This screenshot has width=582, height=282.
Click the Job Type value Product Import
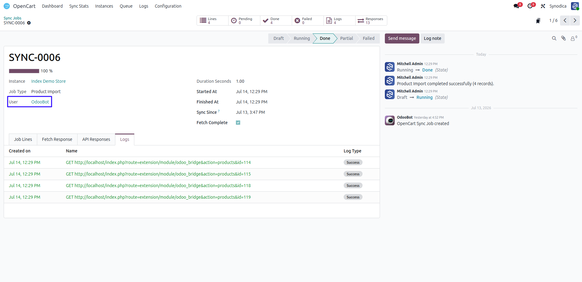[x=46, y=92]
